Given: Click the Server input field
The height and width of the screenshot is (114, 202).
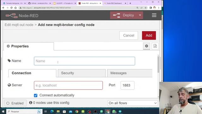Looking at the screenshot, I should 68,85.
